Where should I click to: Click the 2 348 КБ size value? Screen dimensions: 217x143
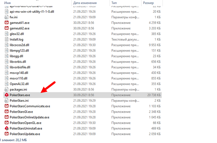click(155, 112)
